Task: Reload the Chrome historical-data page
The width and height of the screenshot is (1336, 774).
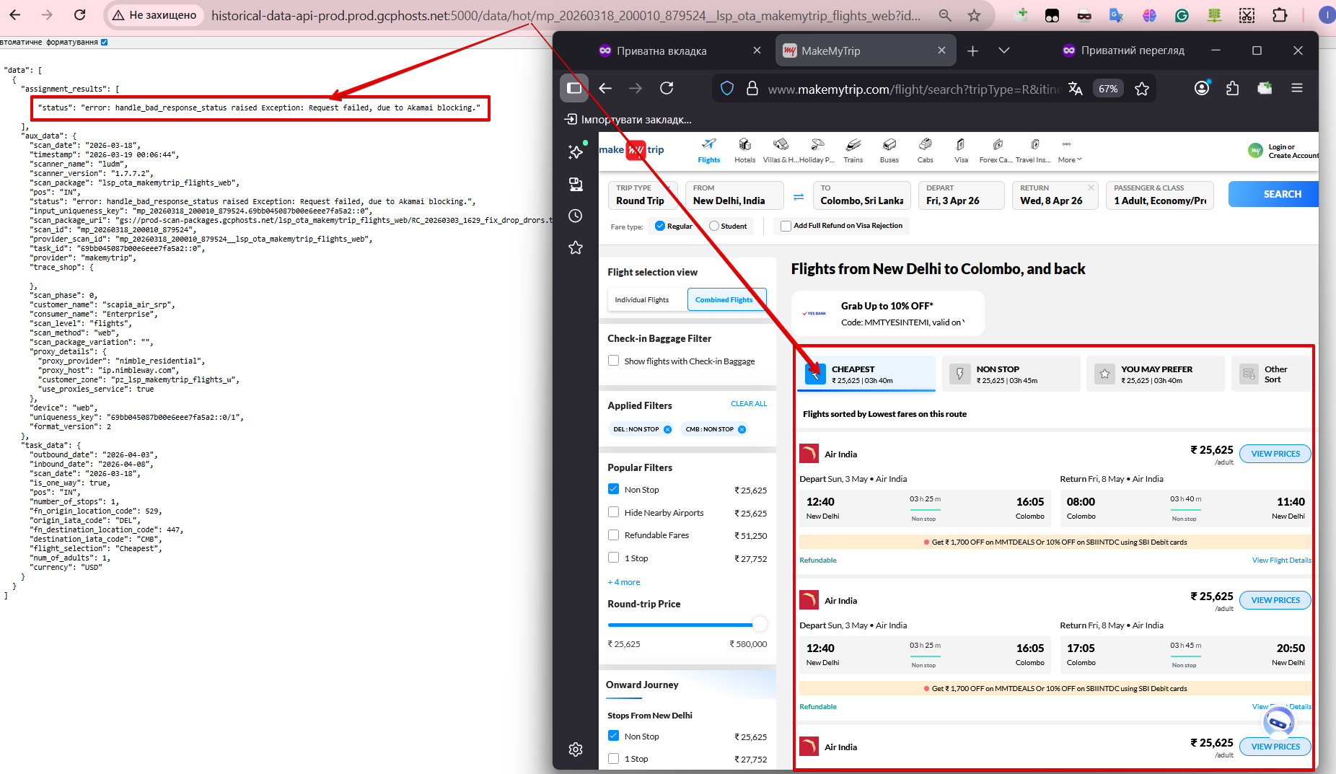Action: (x=80, y=14)
